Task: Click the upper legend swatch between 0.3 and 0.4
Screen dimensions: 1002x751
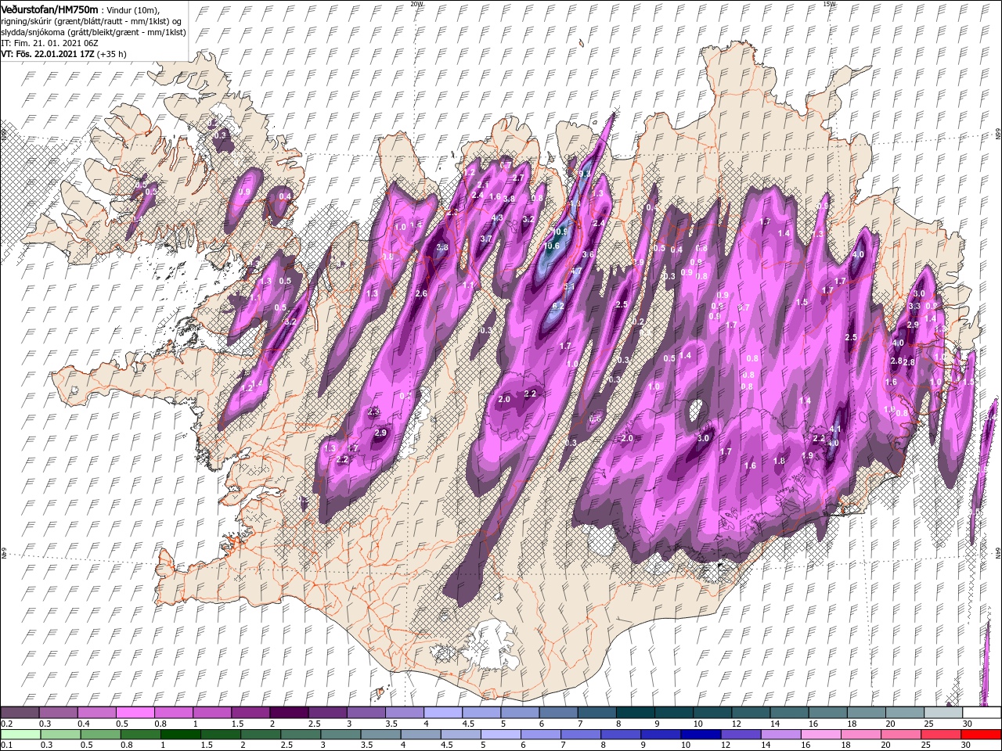Action: 58,713
